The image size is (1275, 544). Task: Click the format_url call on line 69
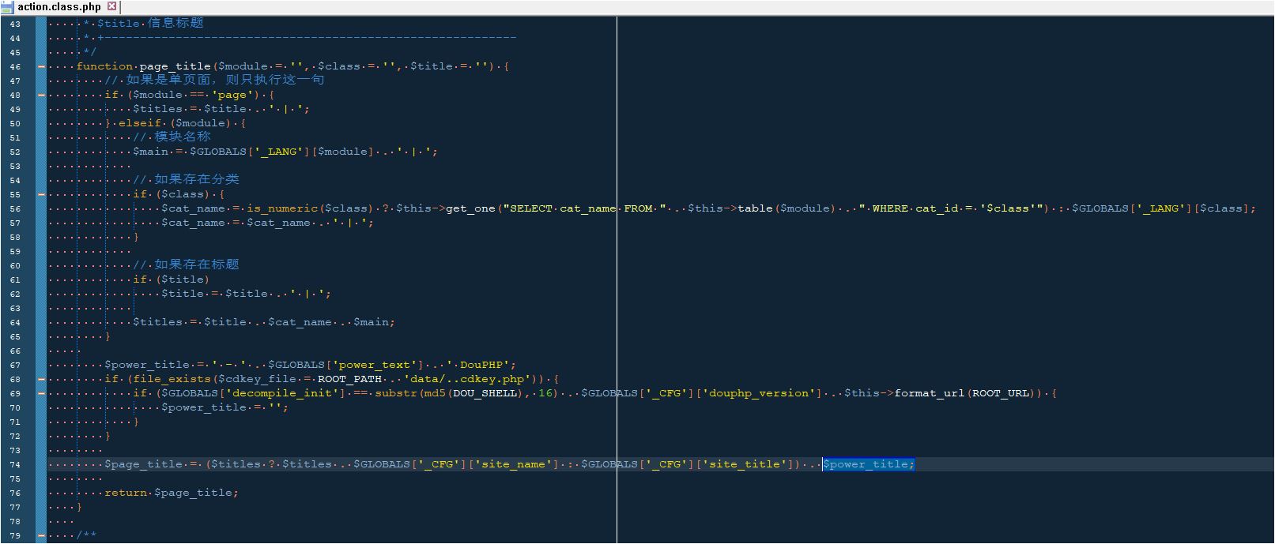click(x=930, y=393)
